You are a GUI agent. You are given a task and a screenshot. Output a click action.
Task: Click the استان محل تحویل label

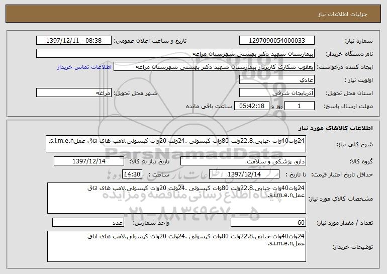click(349, 94)
